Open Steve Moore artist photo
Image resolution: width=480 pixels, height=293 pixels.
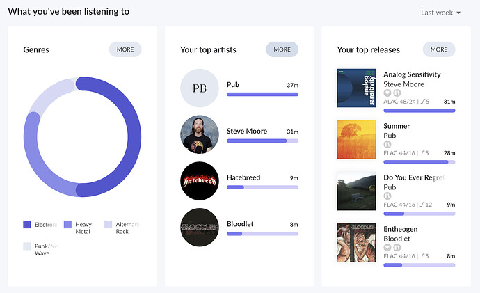(x=200, y=134)
